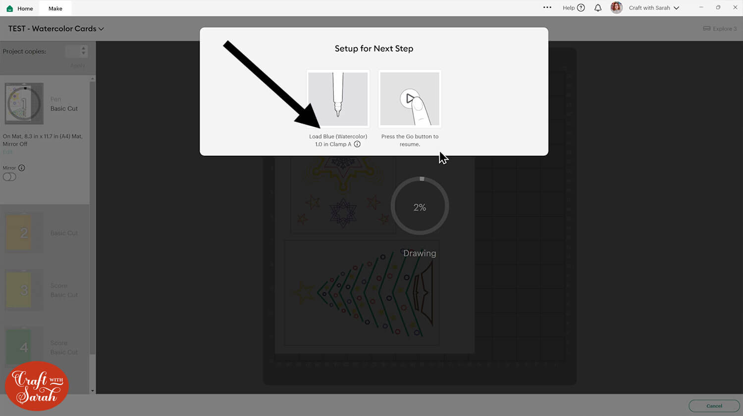The width and height of the screenshot is (743, 416).
Task: Increase the project copies value
Action: pos(83,48)
